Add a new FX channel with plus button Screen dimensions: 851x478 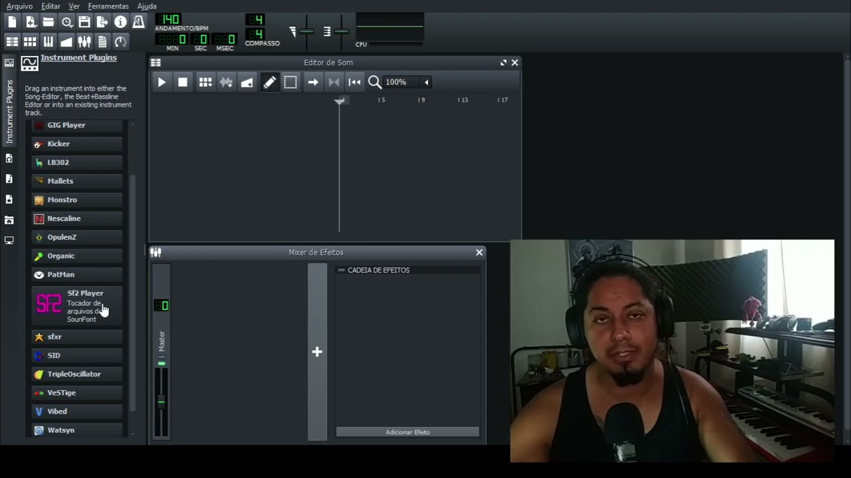pyautogui.click(x=317, y=352)
